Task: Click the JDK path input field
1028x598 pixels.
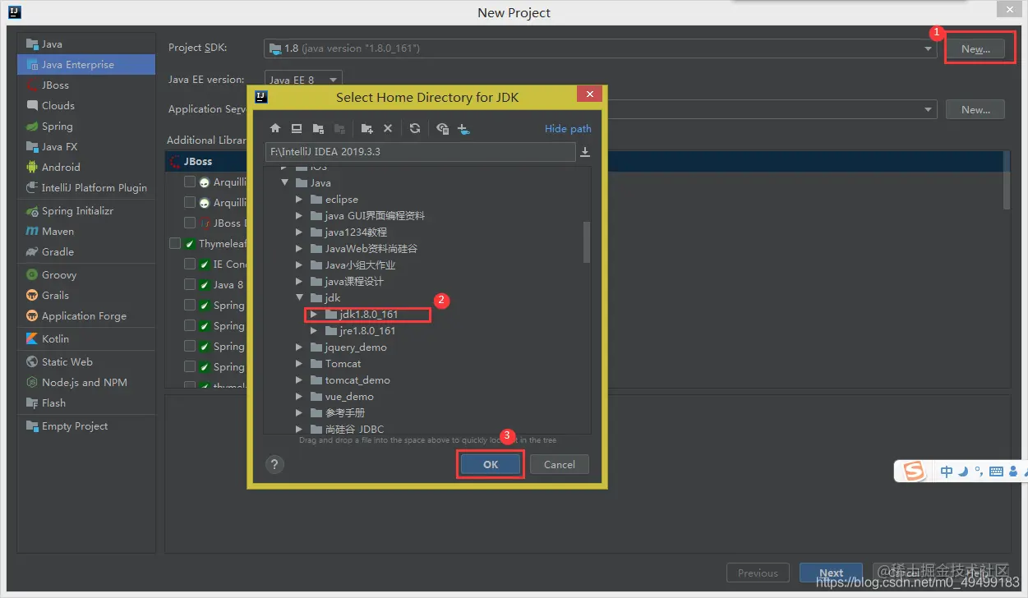Action: [420, 152]
